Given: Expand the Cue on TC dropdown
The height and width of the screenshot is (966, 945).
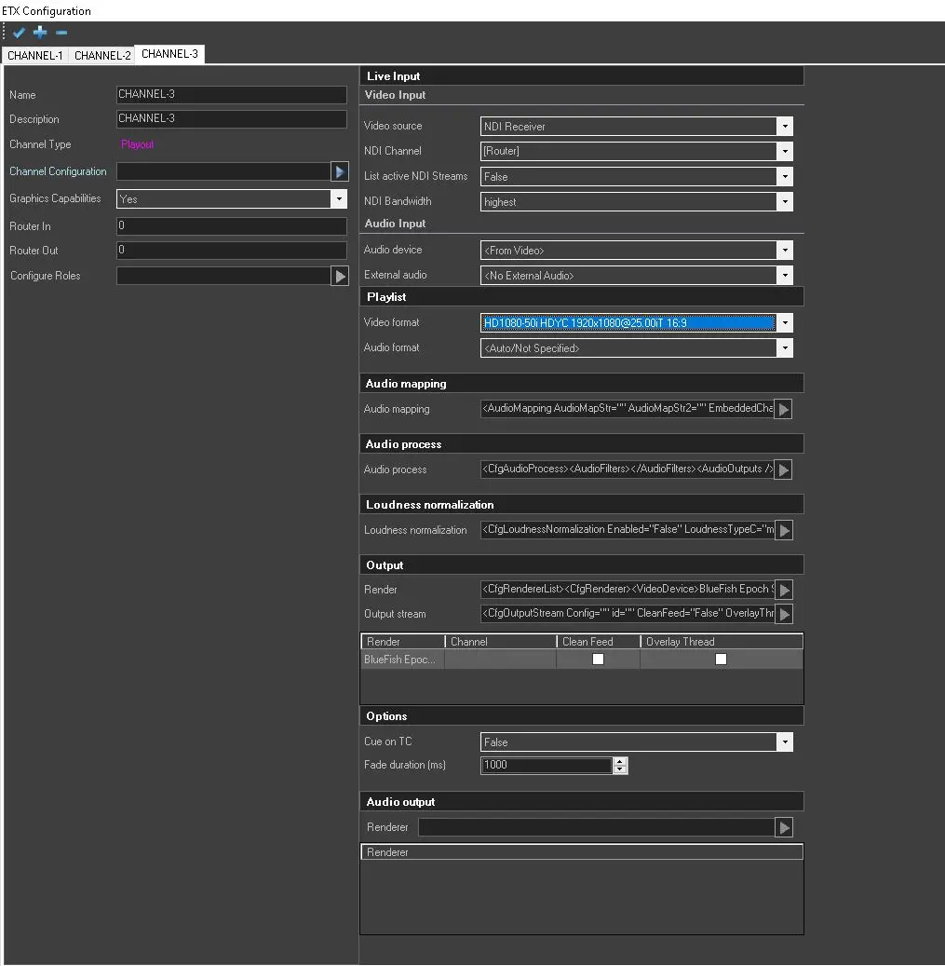Looking at the screenshot, I should coord(785,742).
